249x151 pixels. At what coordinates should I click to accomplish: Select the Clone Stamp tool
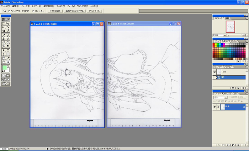(4, 39)
